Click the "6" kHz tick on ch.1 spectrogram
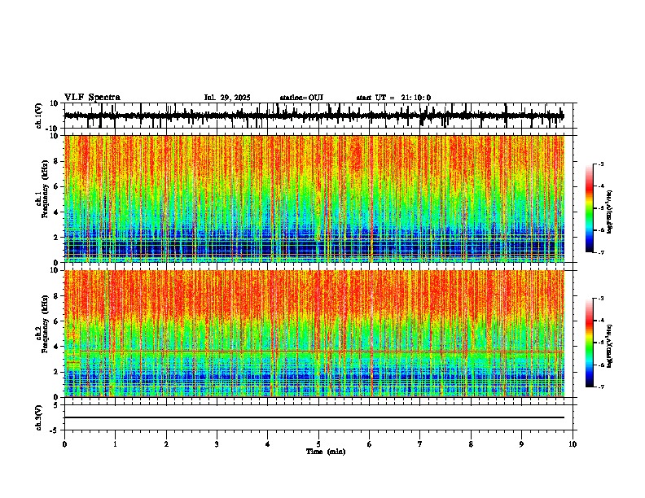 click(x=56, y=186)
